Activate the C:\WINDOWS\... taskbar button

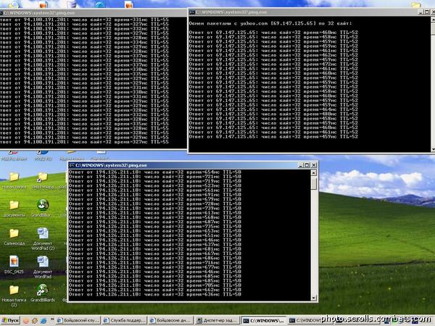click(x=264, y=321)
